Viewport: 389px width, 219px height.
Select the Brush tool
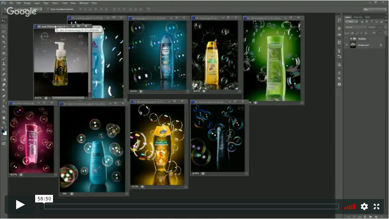tap(4, 58)
